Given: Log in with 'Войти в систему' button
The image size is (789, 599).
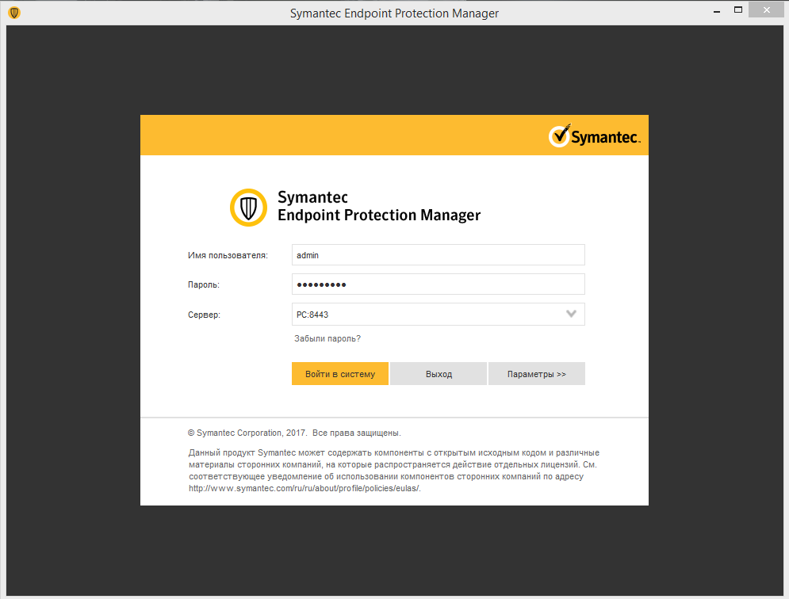Looking at the screenshot, I should (x=340, y=374).
